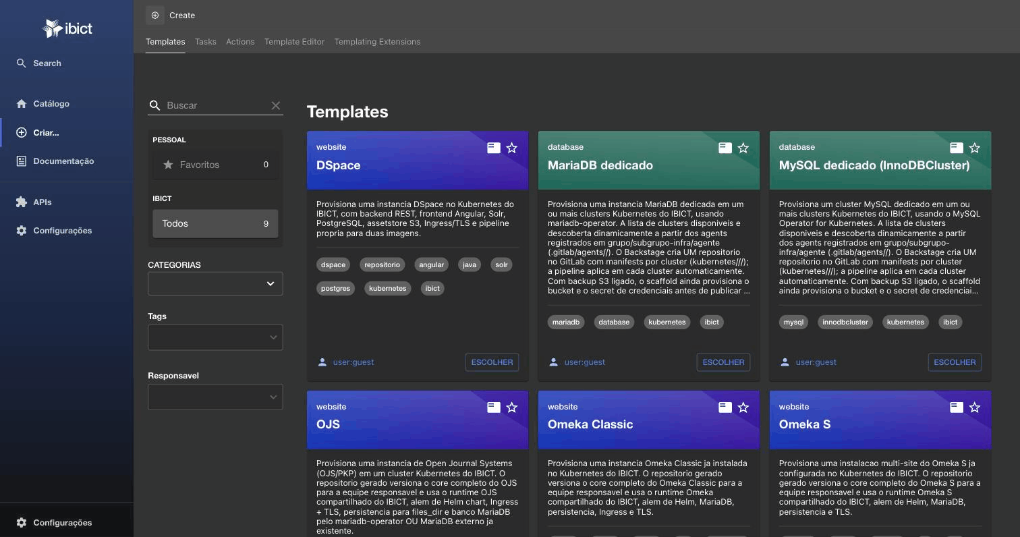Click user icon on MySQL dedicado card
The width and height of the screenshot is (1020, 537).
785,362
